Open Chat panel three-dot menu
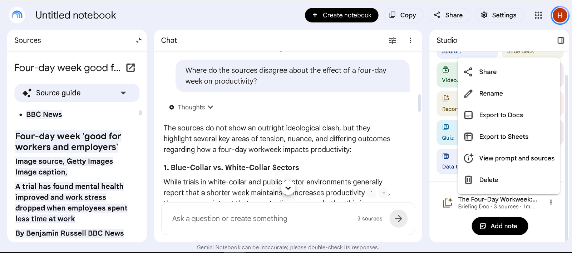 point(410,40)
